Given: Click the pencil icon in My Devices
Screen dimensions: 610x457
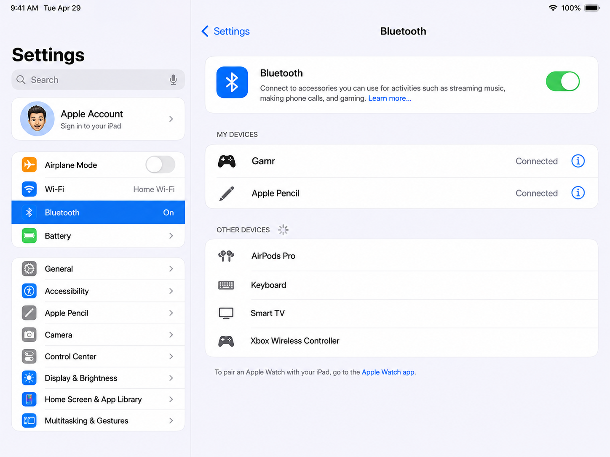Looking at the screenshot, I should click(227, 194).
